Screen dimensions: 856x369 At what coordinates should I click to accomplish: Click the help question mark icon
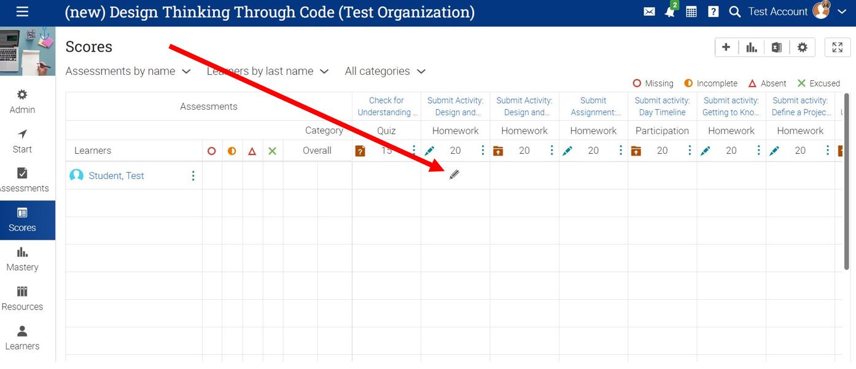click(713, 12)
